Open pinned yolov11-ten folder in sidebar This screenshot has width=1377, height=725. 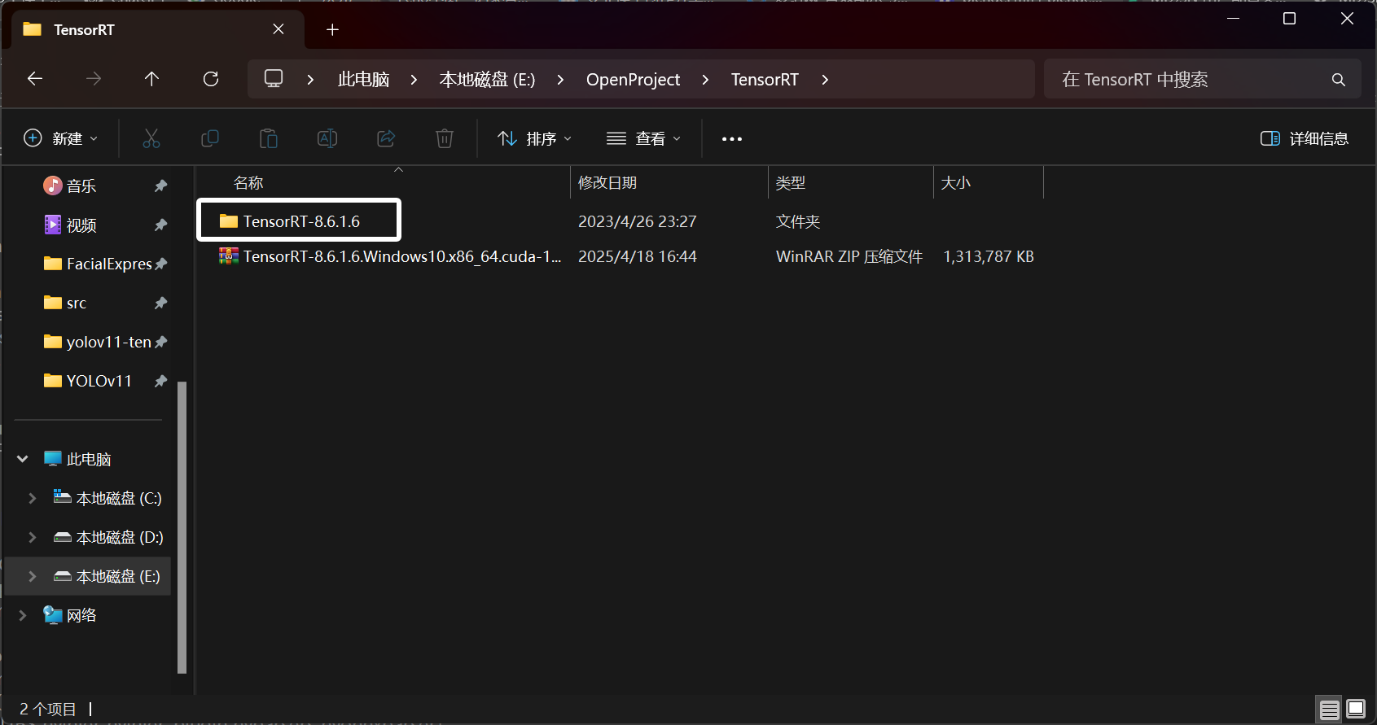[98, 342]
